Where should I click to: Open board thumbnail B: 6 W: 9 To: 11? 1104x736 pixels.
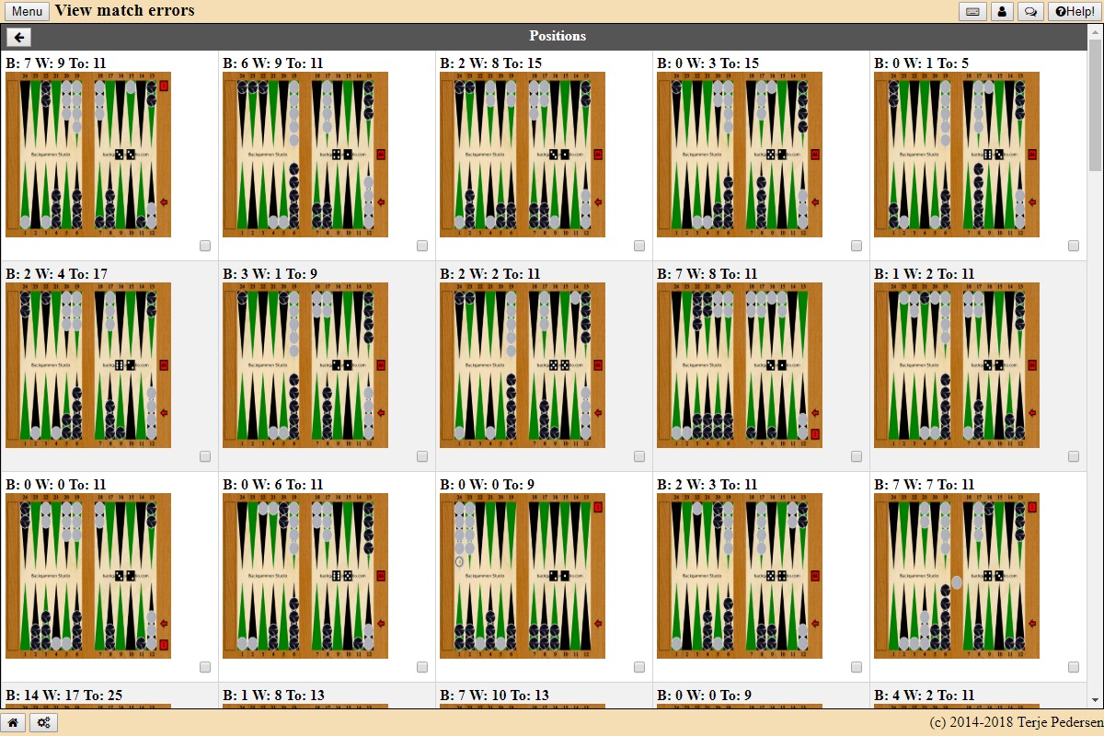[305, 155]
